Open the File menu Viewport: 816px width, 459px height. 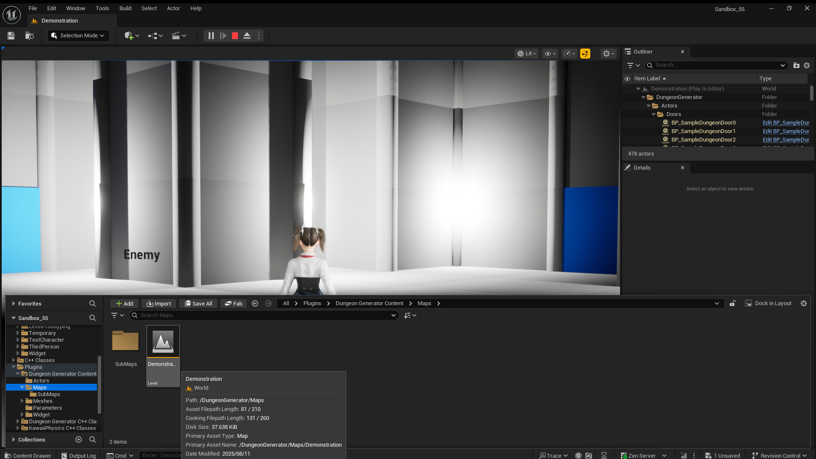tap(33, 8)
